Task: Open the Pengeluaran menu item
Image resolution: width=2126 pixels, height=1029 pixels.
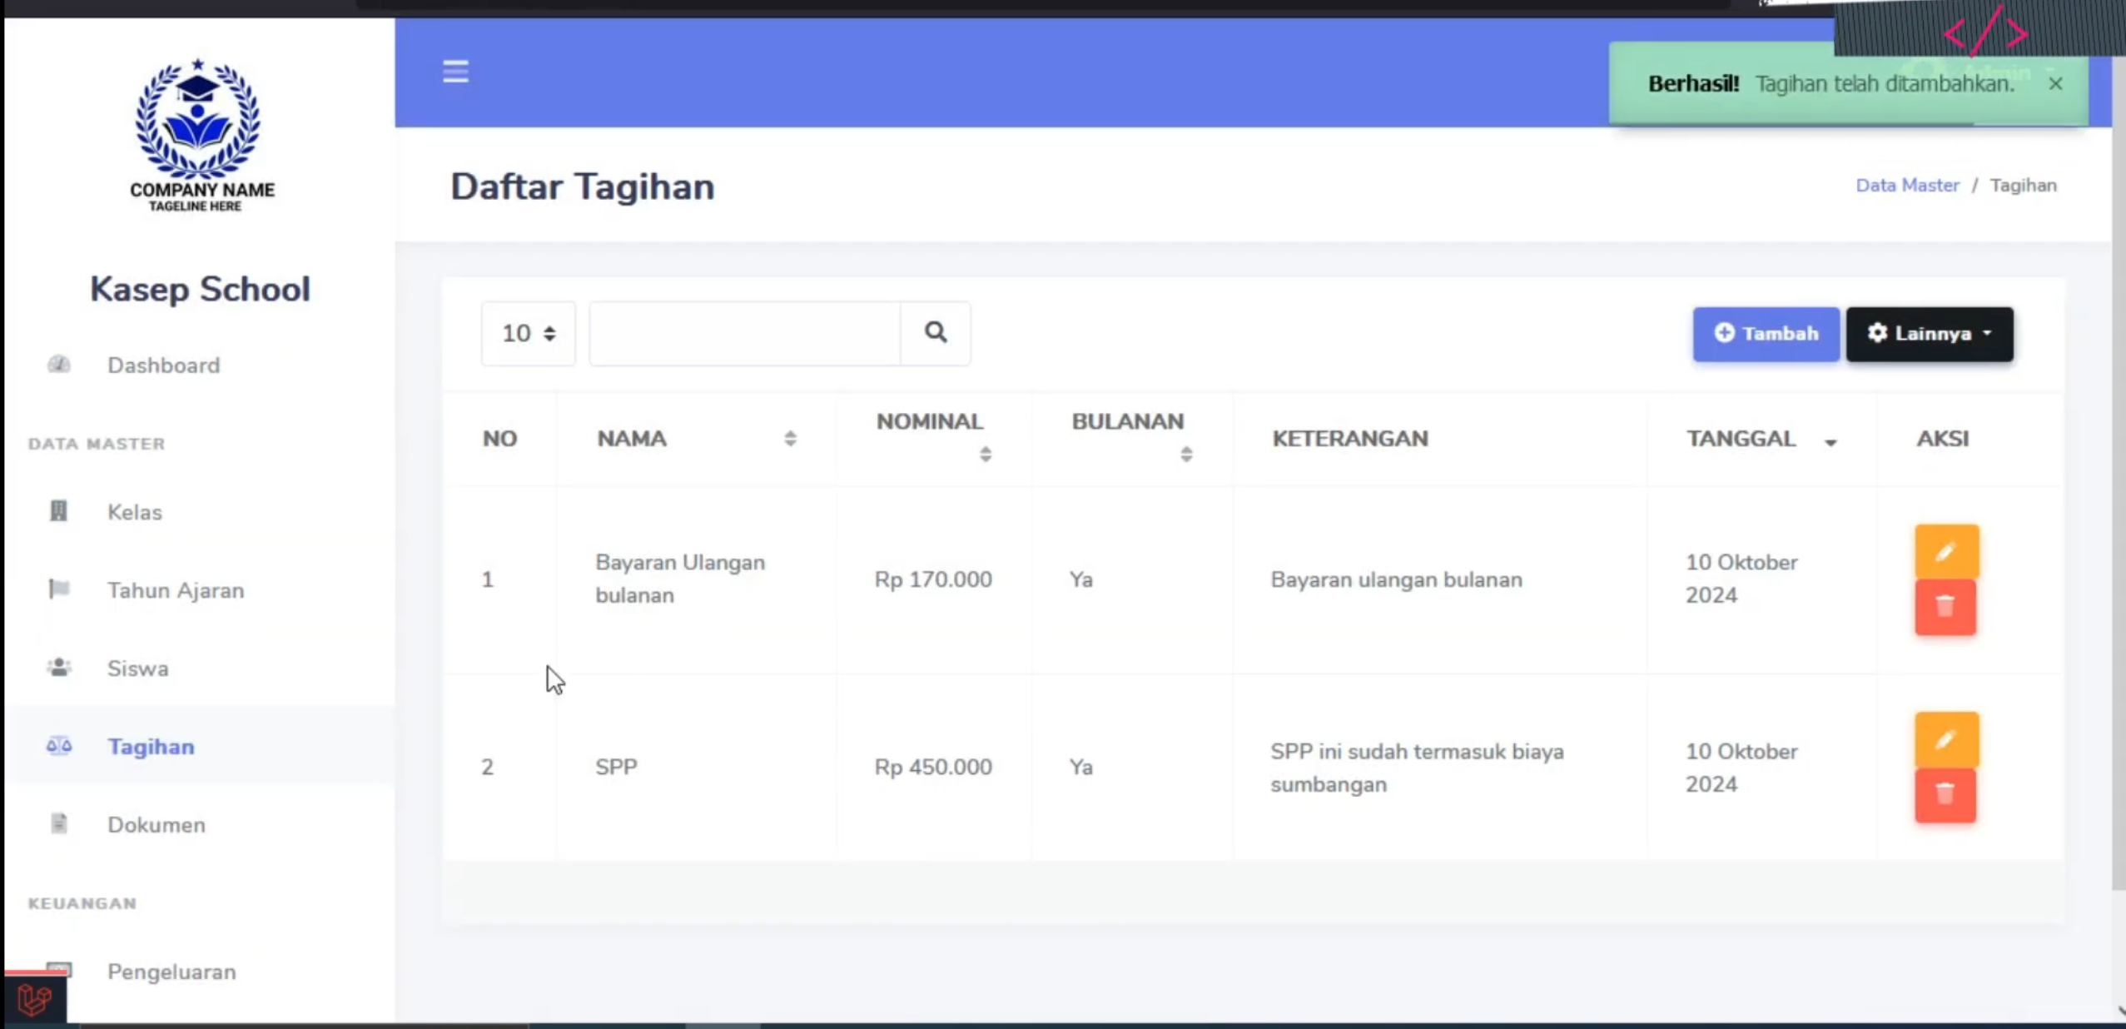Action: click(x=198, y=972)
